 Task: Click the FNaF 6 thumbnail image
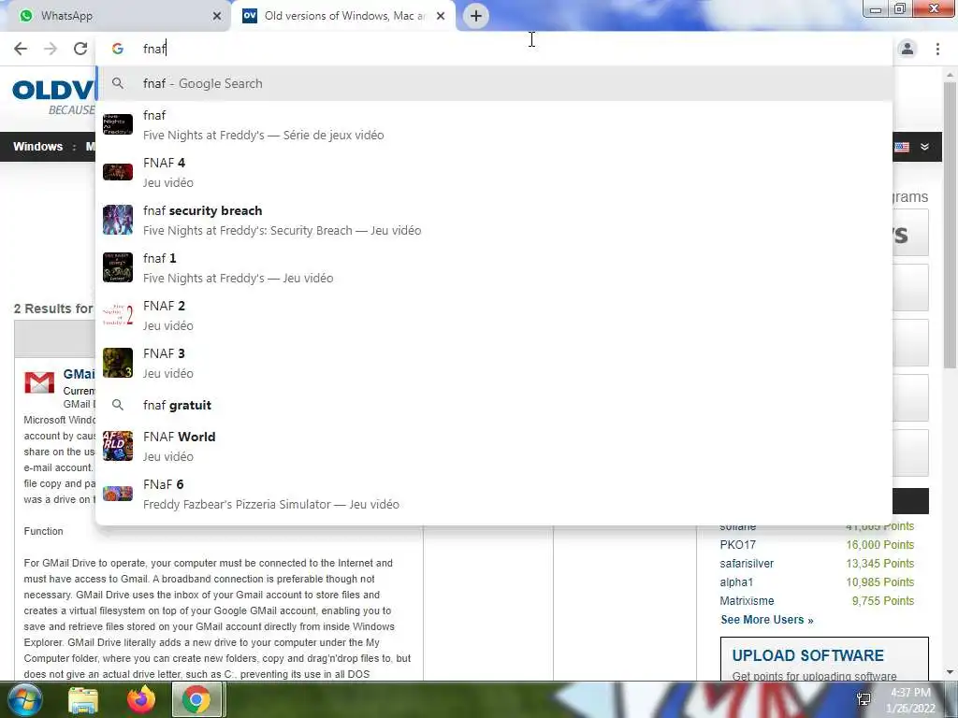[118, 494]
